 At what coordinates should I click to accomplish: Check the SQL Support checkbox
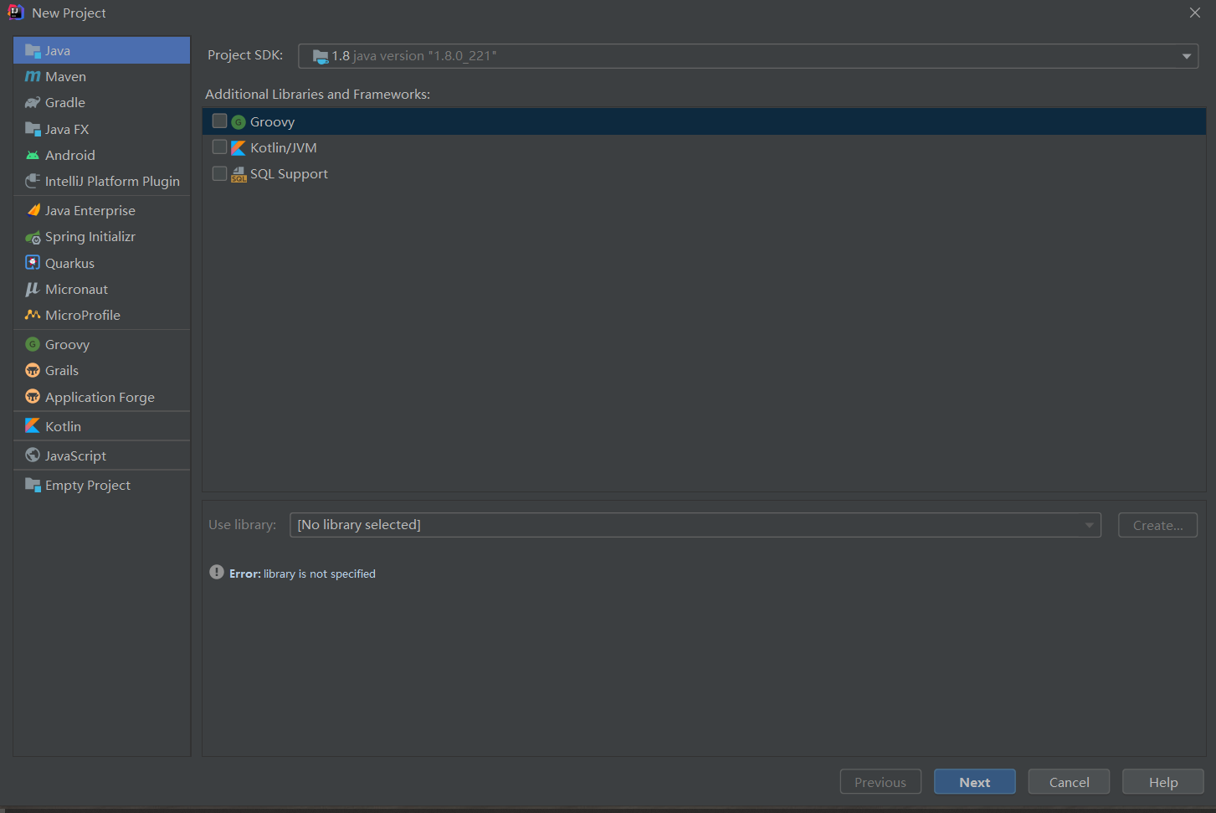[x=219, y=173]
